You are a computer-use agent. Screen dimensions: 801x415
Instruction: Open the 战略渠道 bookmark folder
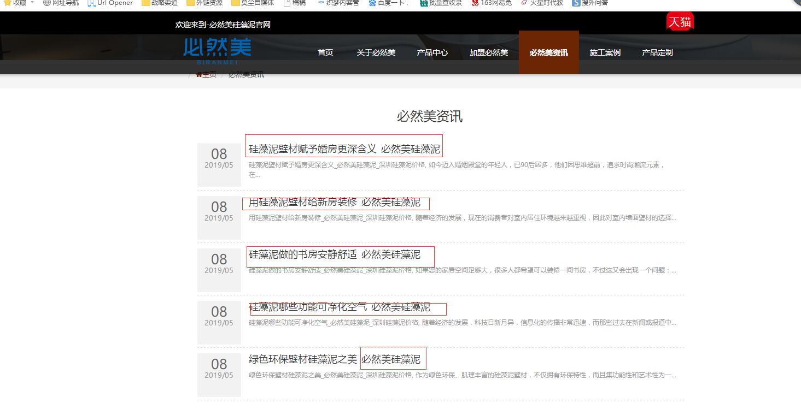click(159, 3)
